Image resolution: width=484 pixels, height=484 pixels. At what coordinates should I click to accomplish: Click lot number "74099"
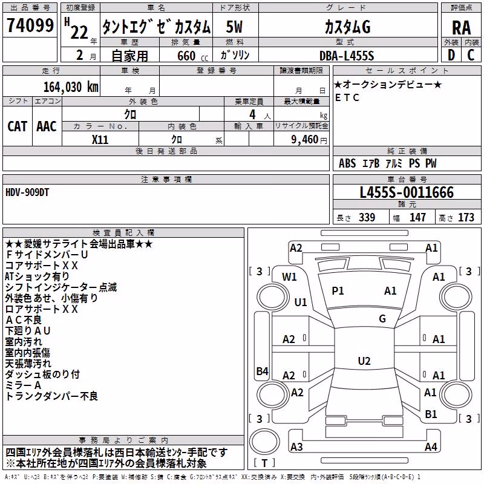point(30,25)
